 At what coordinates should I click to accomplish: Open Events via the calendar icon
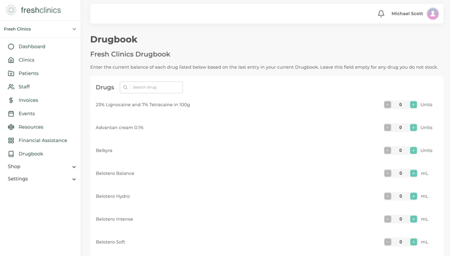click(11, 113)
